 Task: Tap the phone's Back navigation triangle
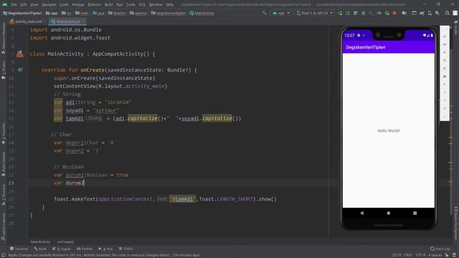[362, 213]
